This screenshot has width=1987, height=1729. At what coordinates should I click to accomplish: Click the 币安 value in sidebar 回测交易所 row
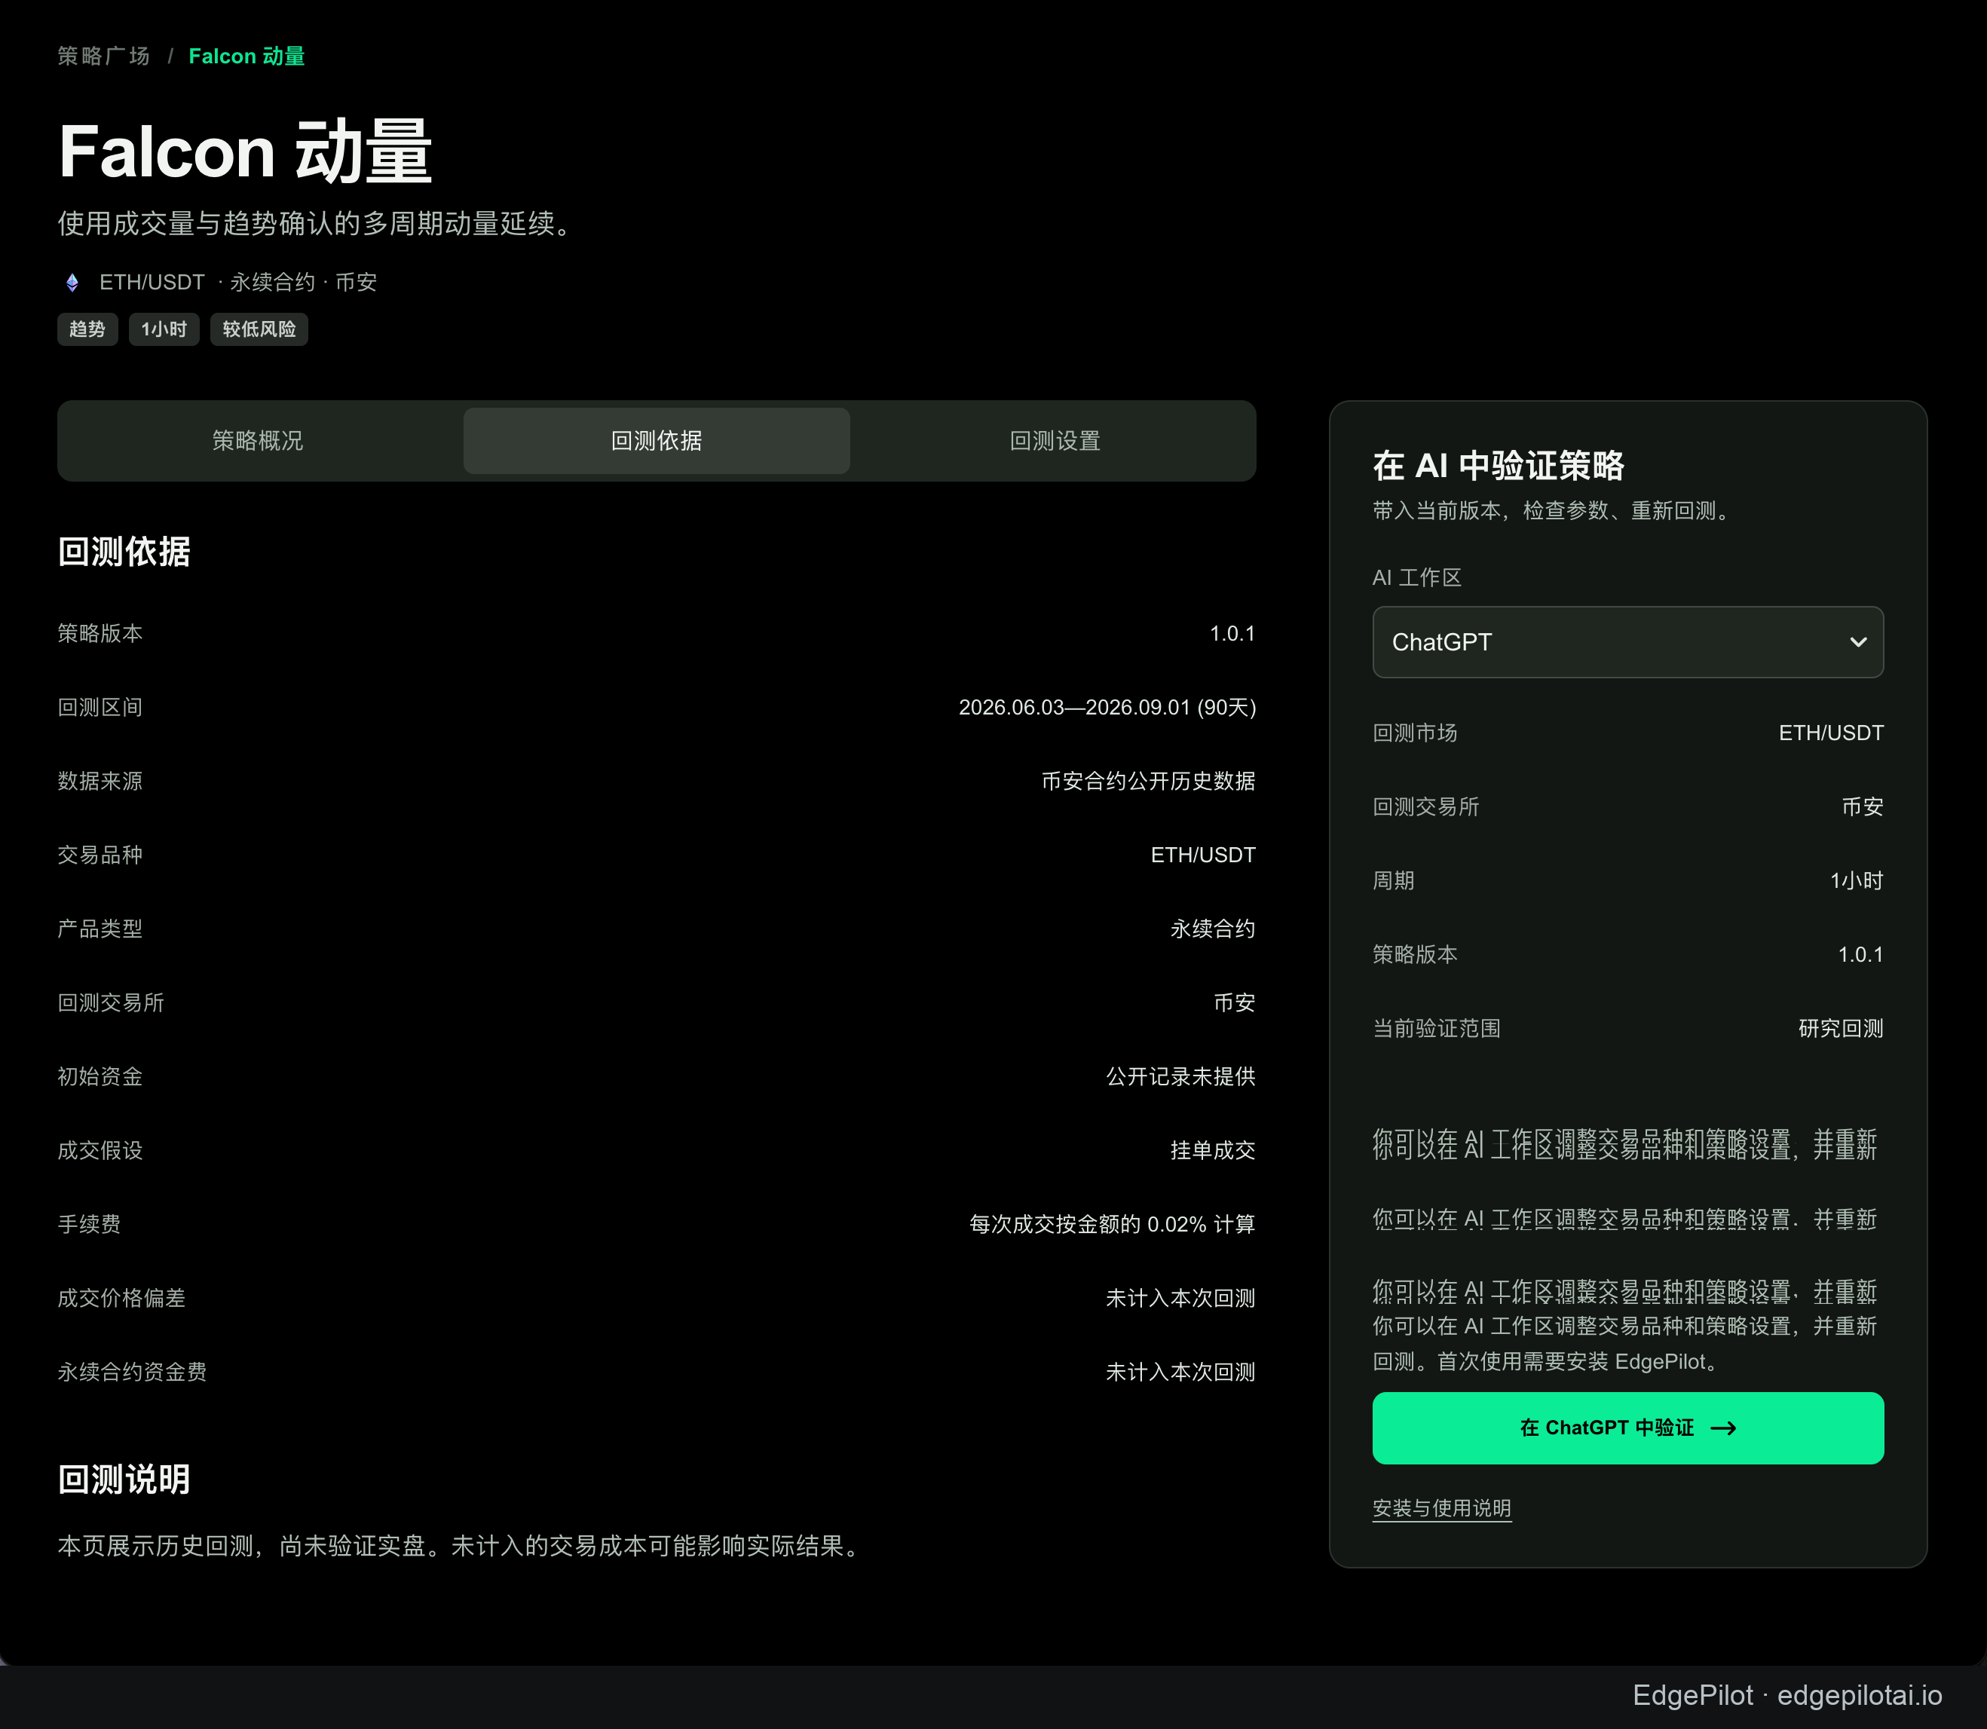(x=1863, y=806)
